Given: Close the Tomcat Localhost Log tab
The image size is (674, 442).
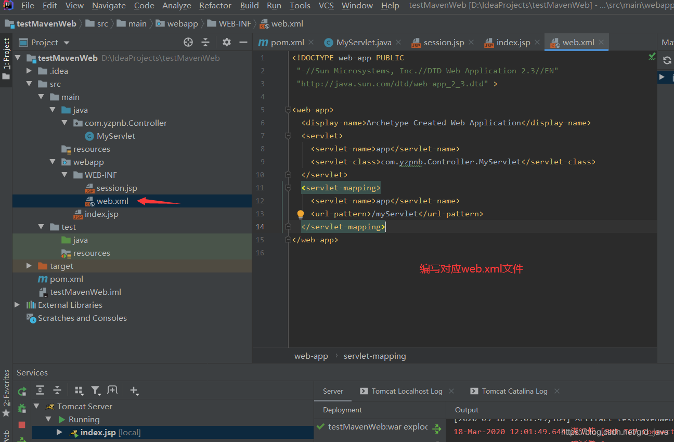Looking at the screenshot, I should pos(451,391).
